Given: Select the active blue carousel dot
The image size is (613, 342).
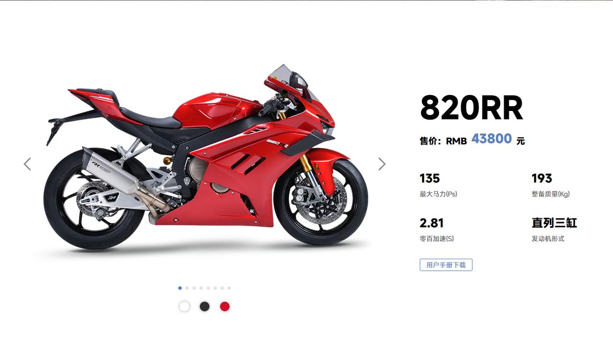Looking at the screenshot, I should click(x=180, y=288).
